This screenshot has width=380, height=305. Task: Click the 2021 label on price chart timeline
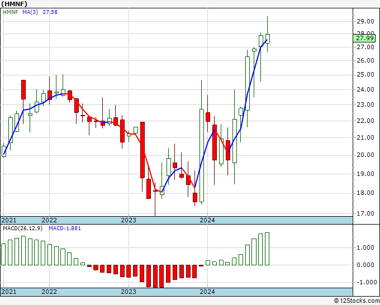click(9, 220)
